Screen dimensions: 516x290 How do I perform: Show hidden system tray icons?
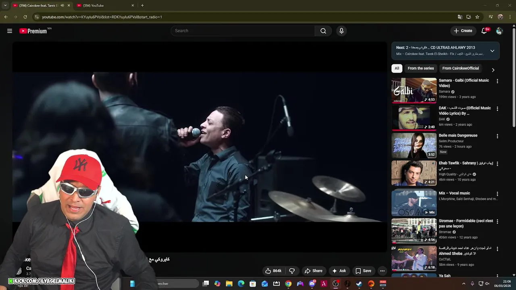(x=464, y=284)
